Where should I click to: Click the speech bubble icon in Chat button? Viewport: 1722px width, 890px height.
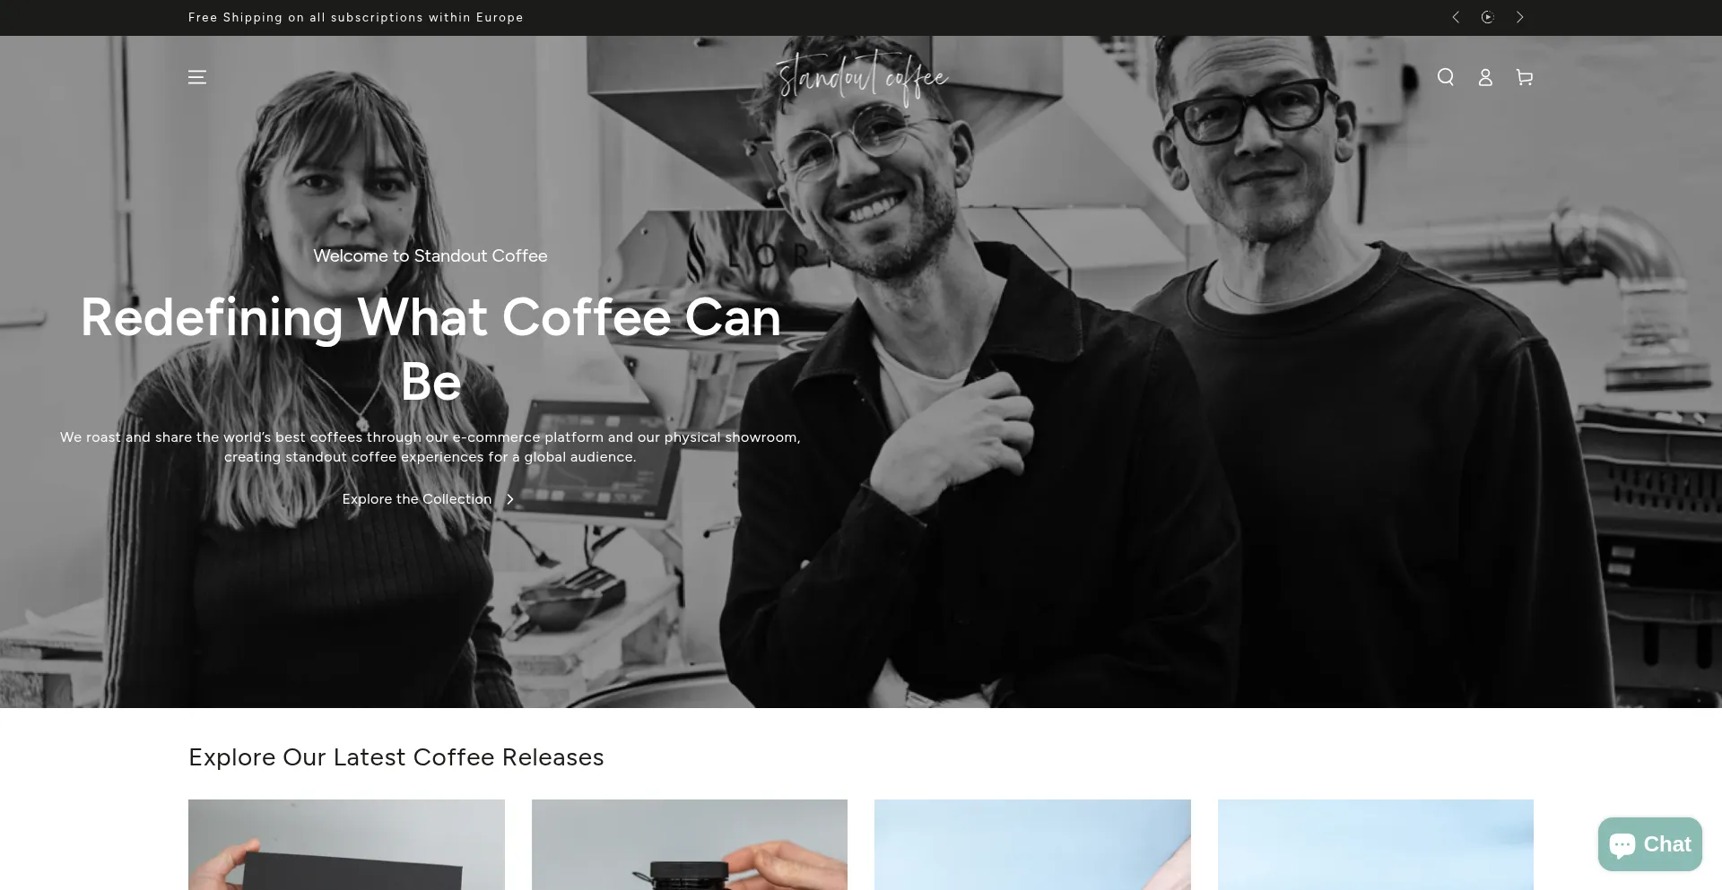click(1622, 845)
